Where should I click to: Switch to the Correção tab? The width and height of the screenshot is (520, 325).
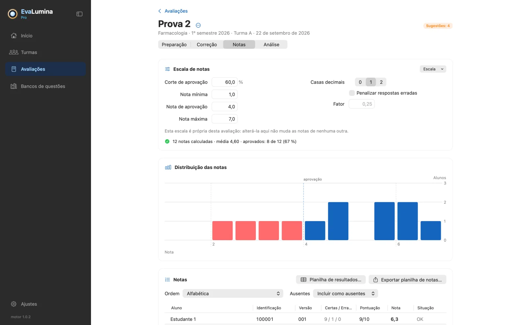pos(207,45)
